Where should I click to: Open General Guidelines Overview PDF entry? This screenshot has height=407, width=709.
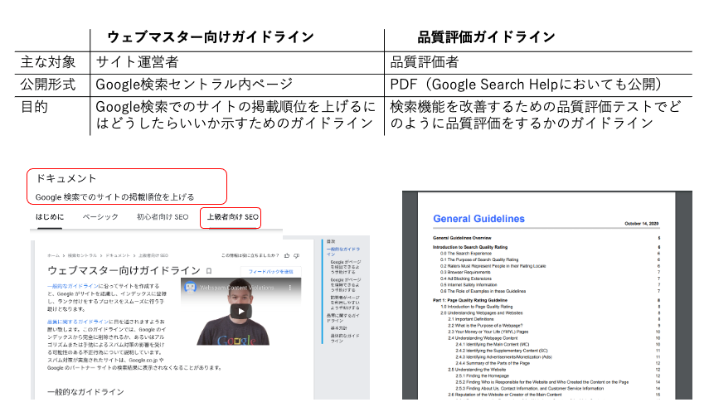click(x=462, y=237)
